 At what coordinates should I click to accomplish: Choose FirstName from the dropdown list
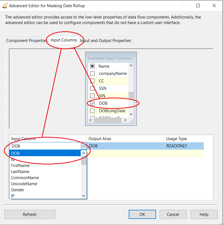pos(20,166)
